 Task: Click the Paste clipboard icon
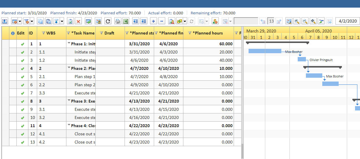click(x=48, y=21)
